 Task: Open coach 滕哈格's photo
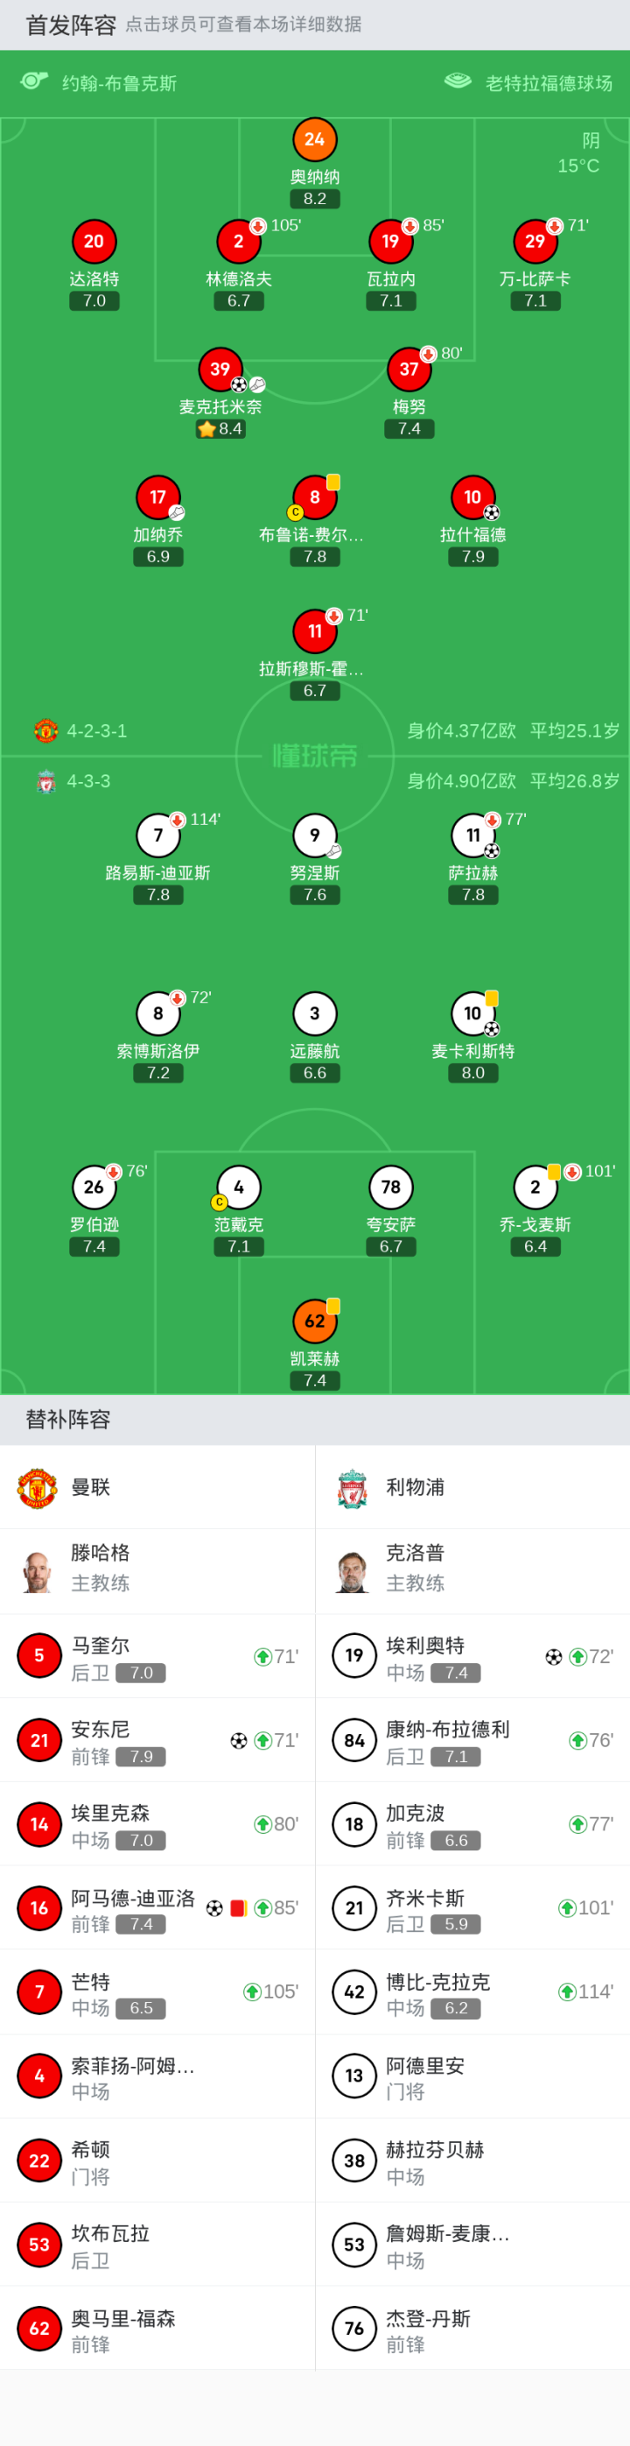tap(38, 1571)
